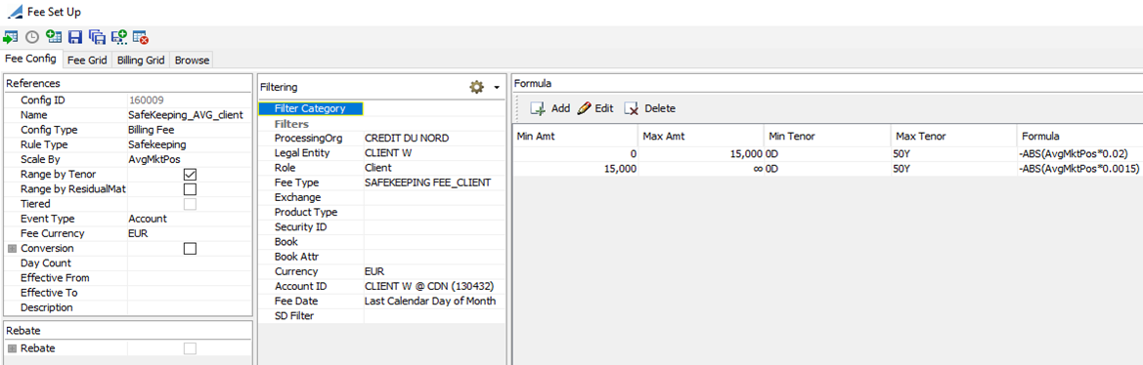
Task: Enable the Range by ResidualMat checkbox
Action: click(x=191, y=189)
